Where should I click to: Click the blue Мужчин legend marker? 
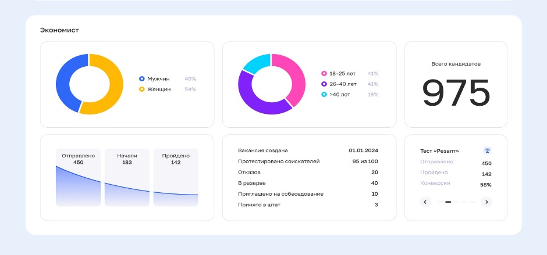[141, 78]
